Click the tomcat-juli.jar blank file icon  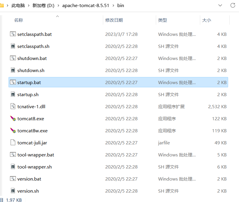pos(13,142)
